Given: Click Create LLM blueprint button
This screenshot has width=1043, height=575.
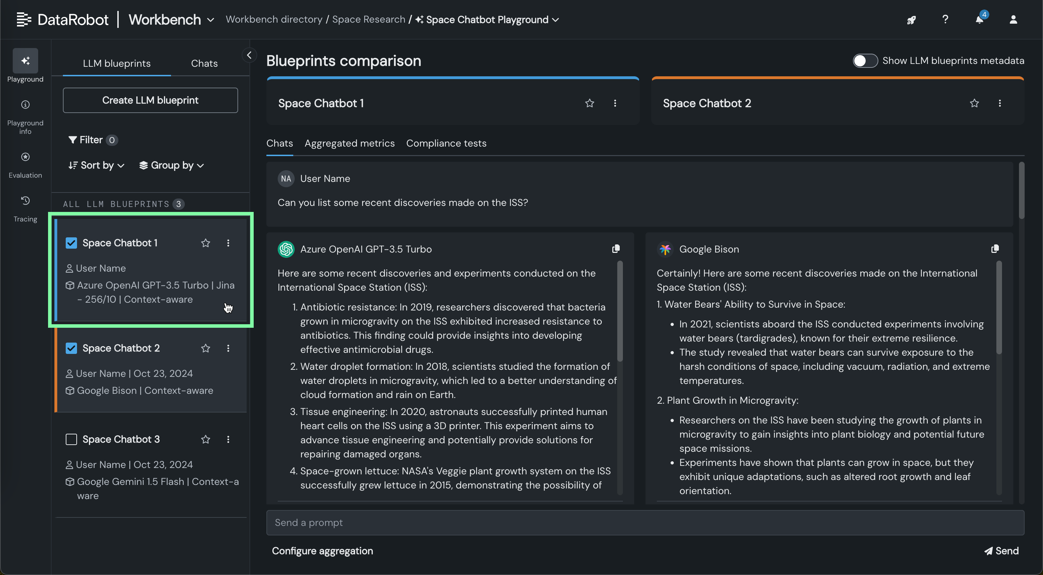Looking at the screenshot, I should pos(150,100).
